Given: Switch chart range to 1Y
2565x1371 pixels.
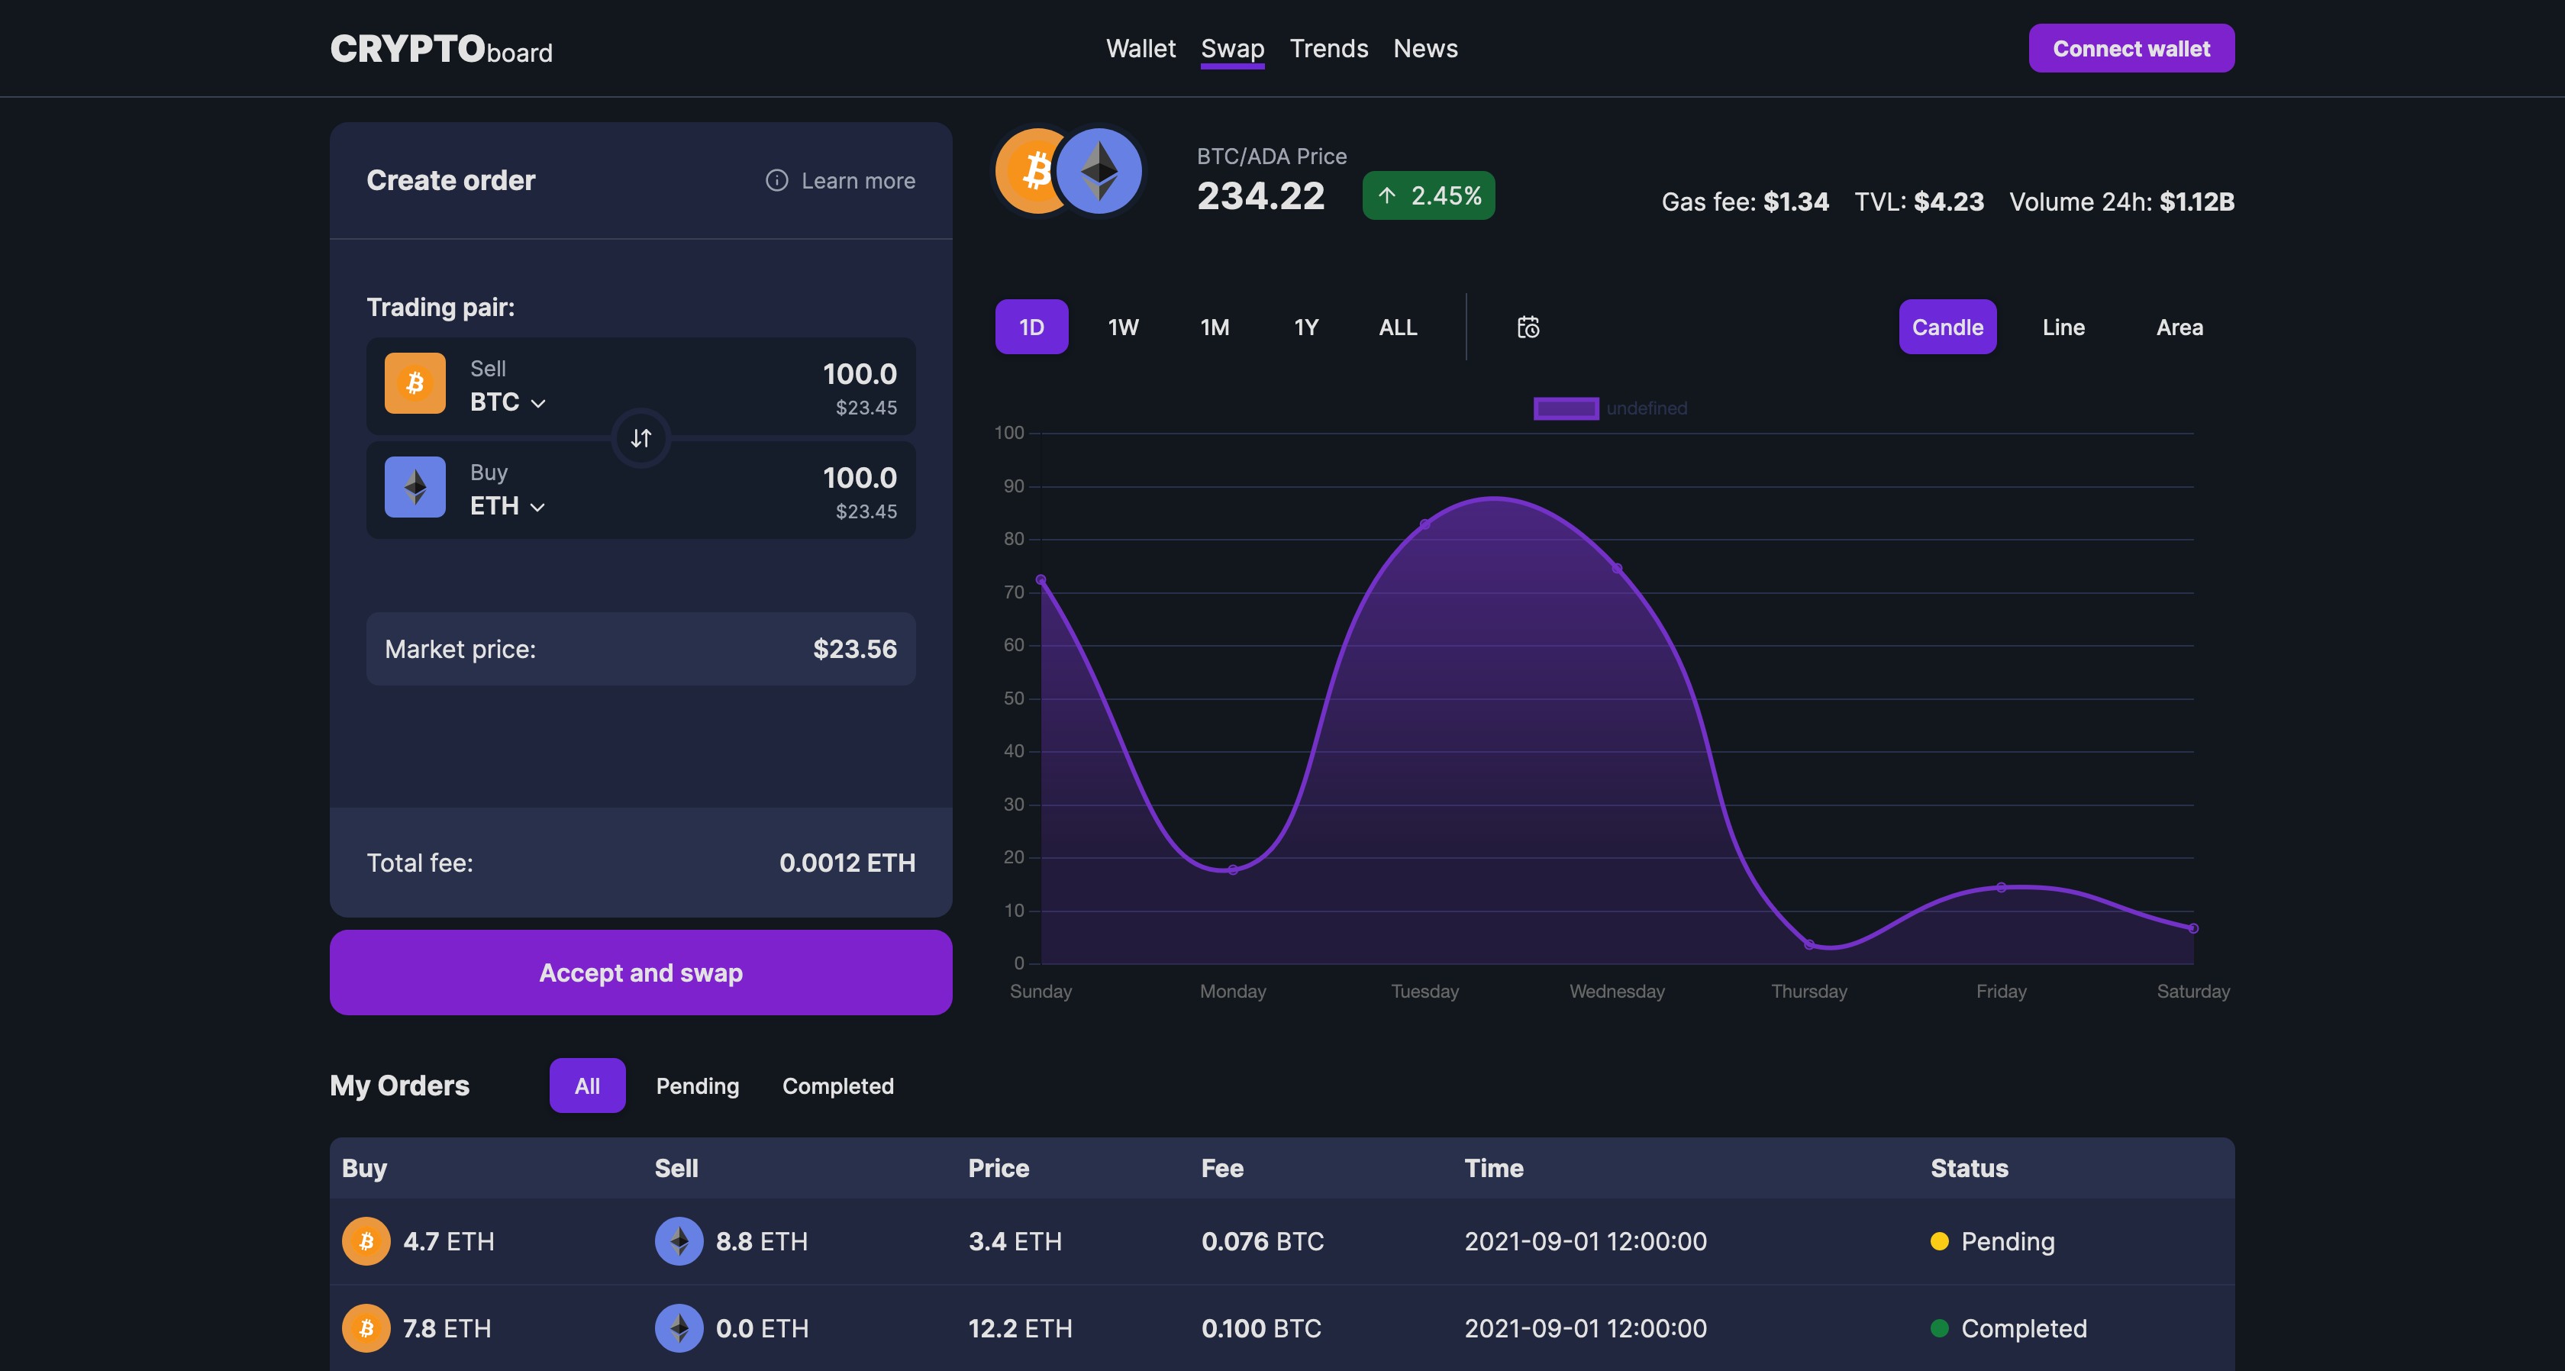Looking at the screenshot, I should click(x=1306, y=327).
